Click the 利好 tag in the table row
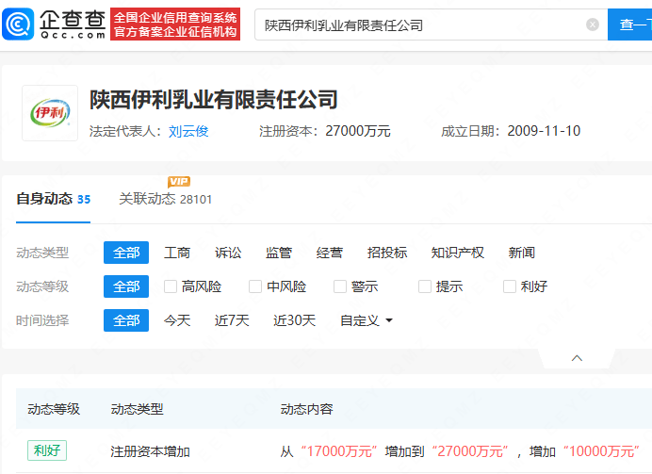Screen dimensions: 652x474 point(47,450)
